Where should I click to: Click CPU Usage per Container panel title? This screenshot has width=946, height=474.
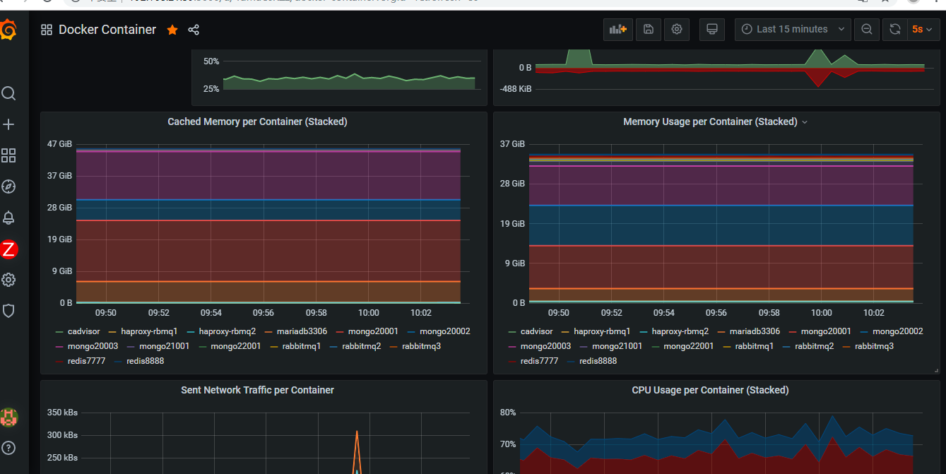click(710, 390)
